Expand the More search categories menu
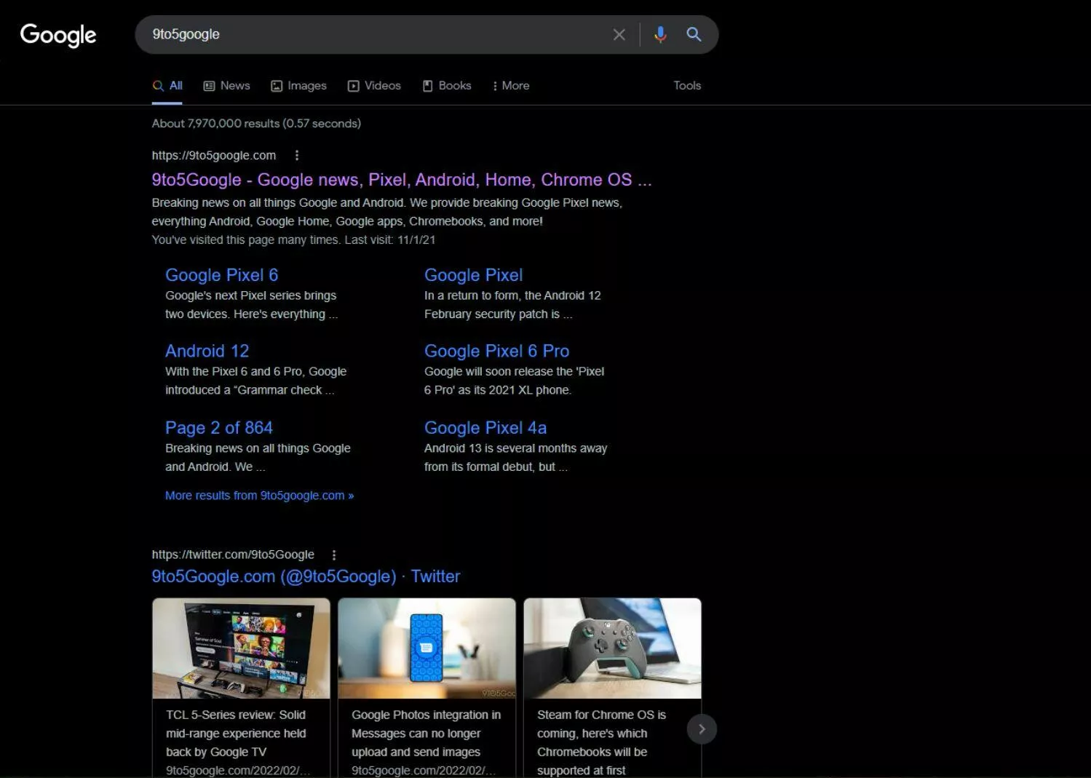The height and width of the screenshot is (778, 1091). tap(511, 86)
